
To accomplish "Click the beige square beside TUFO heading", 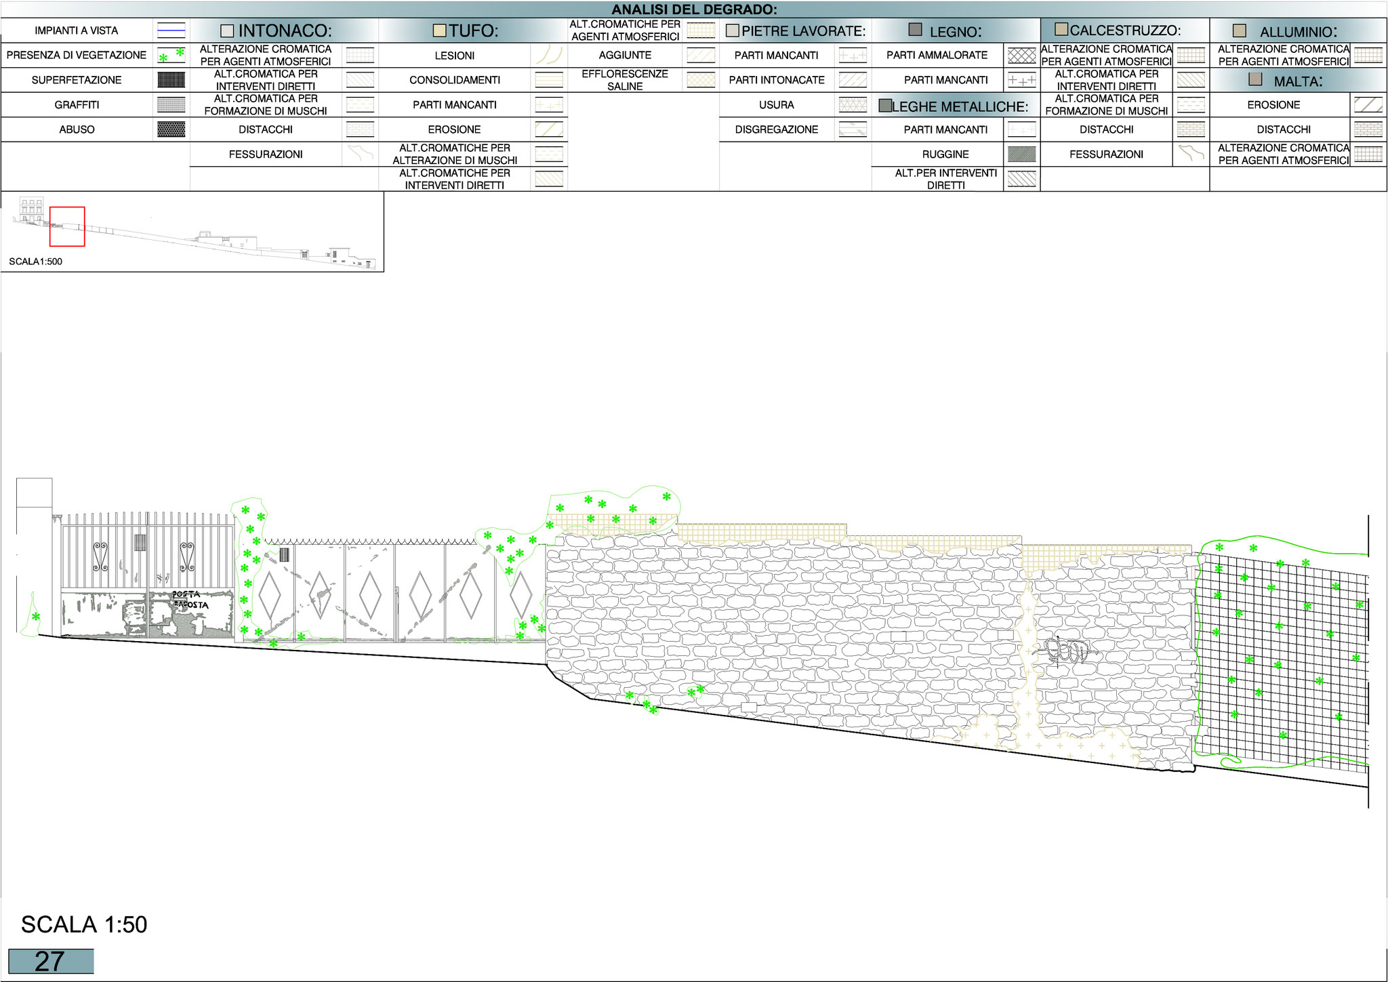I will tap(440, 30).
